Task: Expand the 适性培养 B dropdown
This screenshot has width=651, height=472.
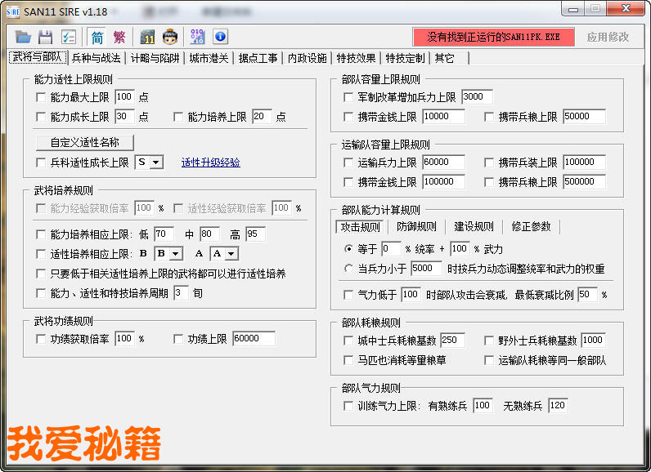Action: coord(173,254)
